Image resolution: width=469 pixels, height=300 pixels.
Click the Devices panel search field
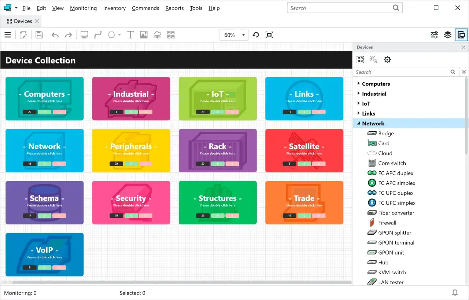pos(402,72)
